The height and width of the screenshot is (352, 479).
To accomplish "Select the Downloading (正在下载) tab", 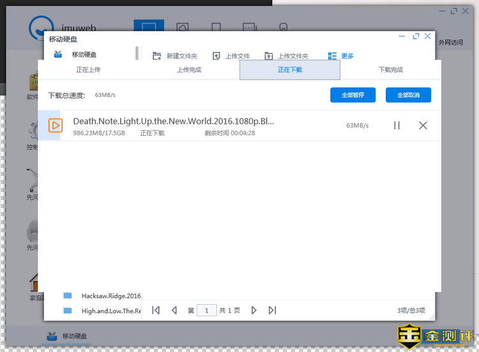I will click(290, 70).
